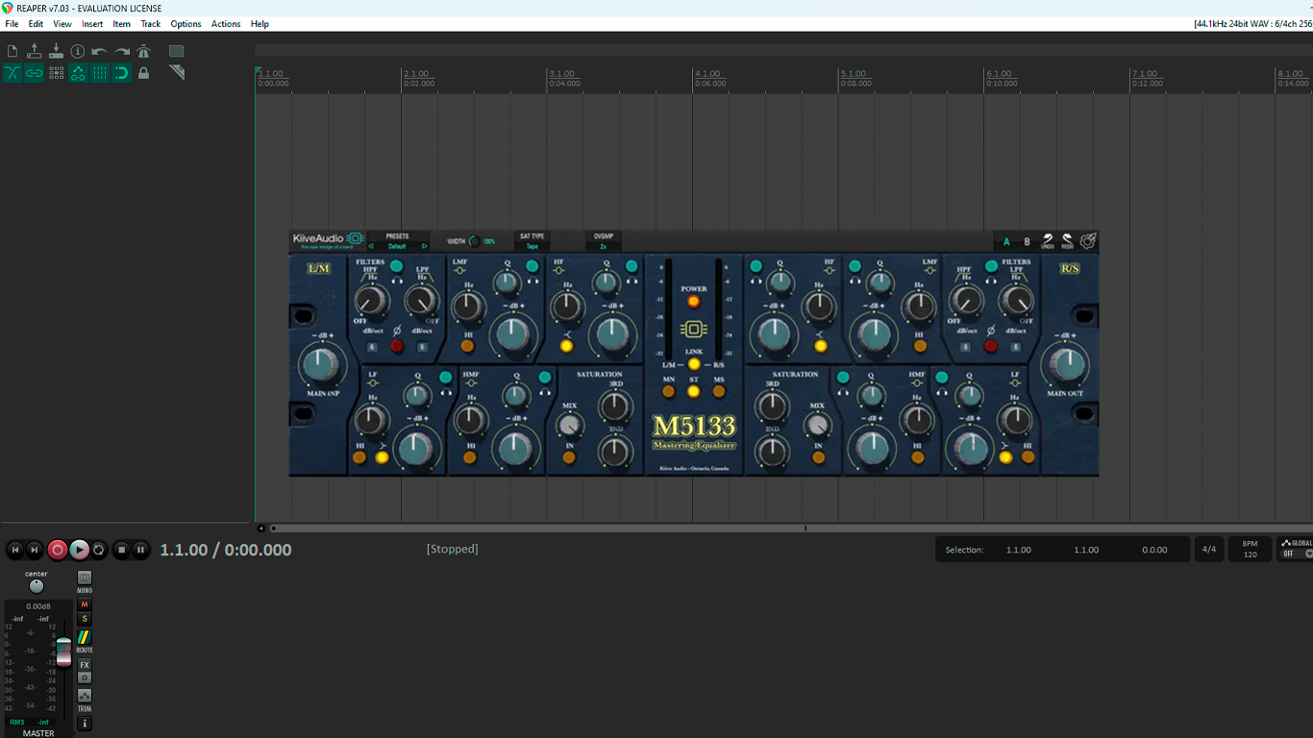Screen dimensions: 1313x738
Task: Click the locking padlock icon
Action: [144, 73]
